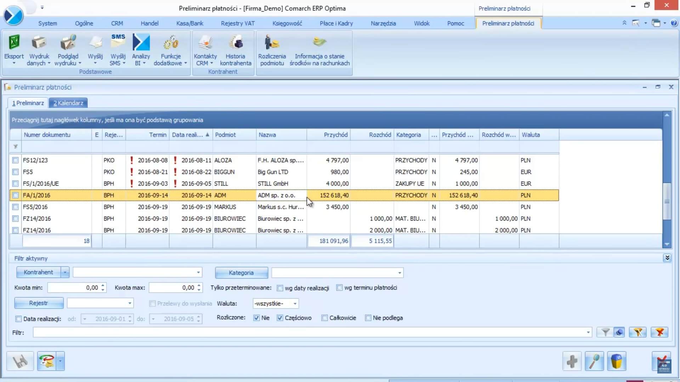Check Nie podlega checkbox
Viewport: 680px width, 382px height.
[368, 318]
